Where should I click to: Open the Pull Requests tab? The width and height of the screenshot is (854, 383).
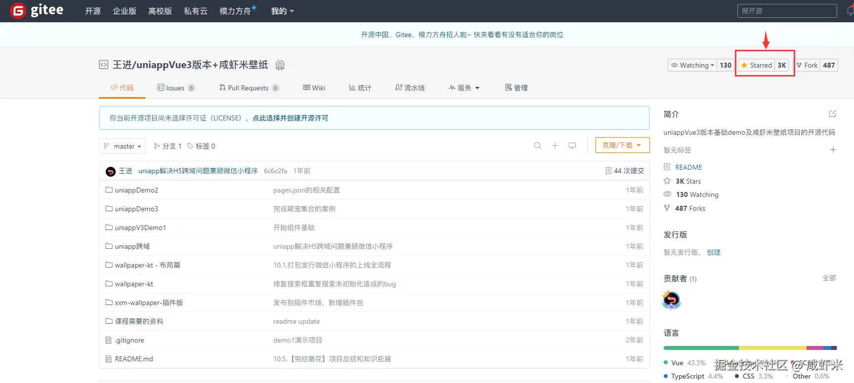click(249, 88)
